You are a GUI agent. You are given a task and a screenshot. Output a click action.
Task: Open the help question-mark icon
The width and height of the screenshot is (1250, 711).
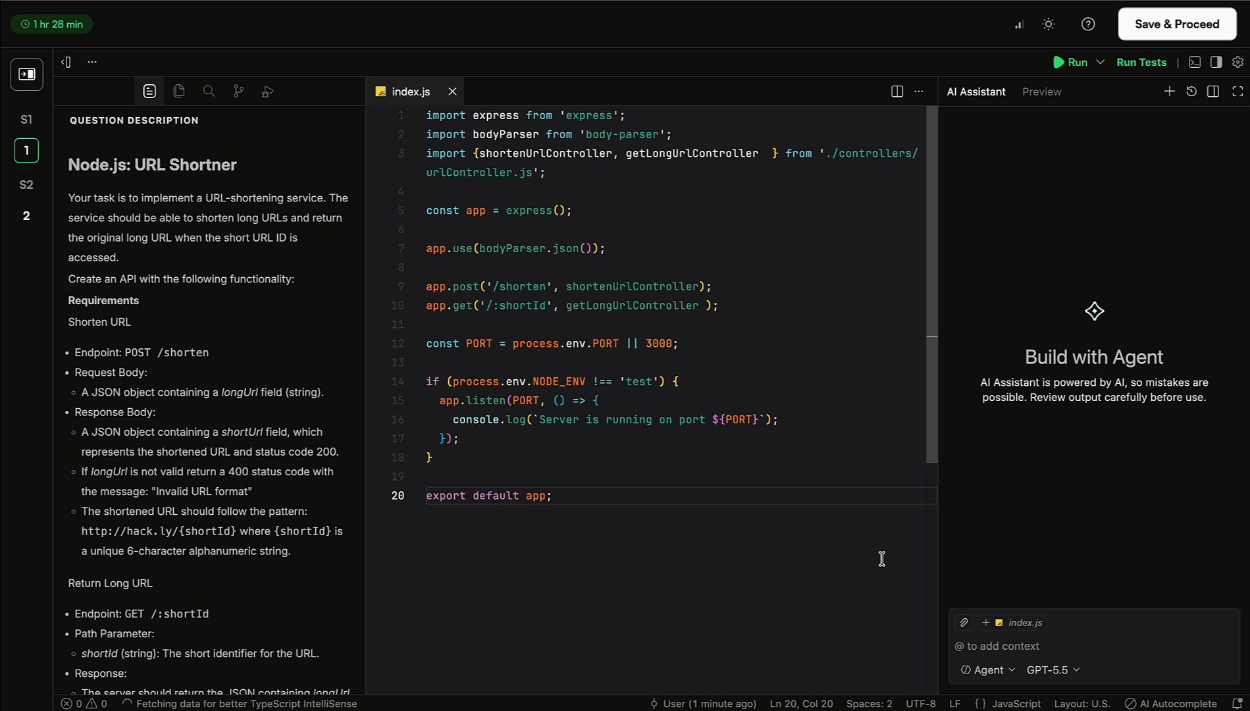pos(1088,24)
